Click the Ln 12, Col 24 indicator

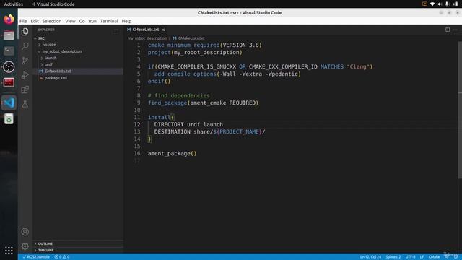pyautogui.click(x=370, y=257)
